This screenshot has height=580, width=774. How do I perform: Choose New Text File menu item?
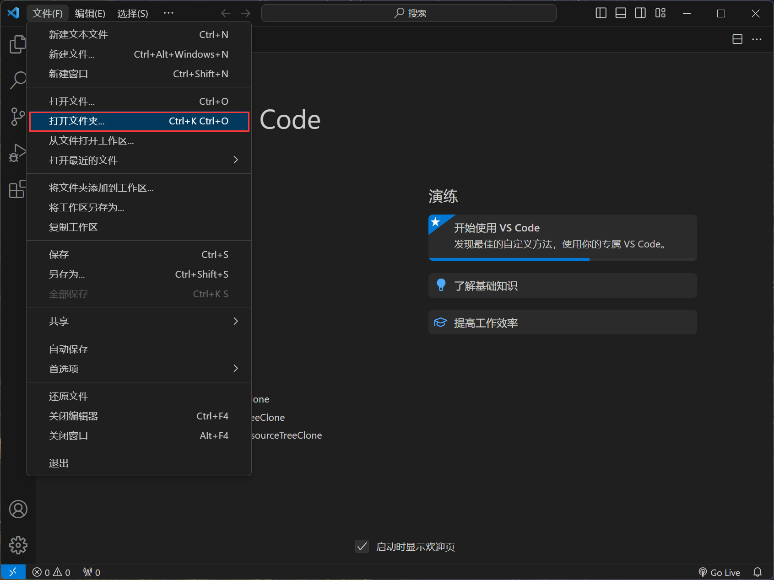(139, 34)
